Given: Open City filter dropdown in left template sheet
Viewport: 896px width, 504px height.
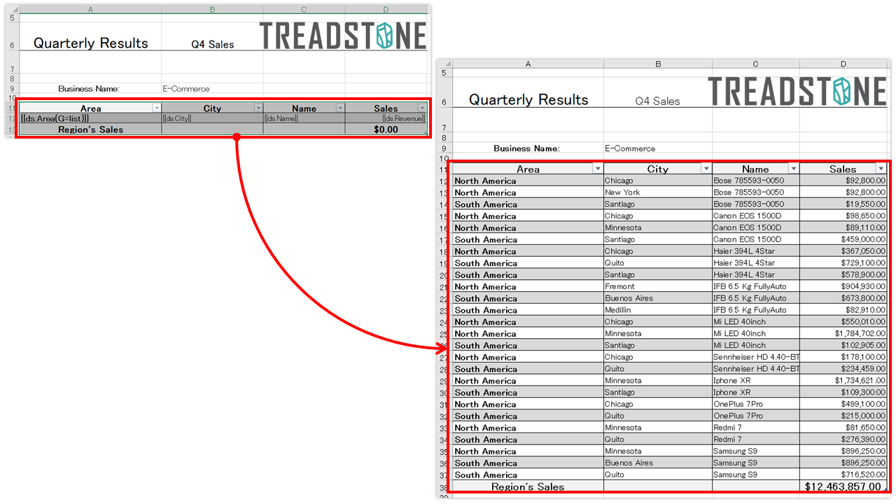Looking at the screenshot, I should coord(258,108).
